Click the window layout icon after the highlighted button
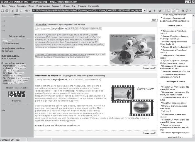 click(x=177, y=11)
